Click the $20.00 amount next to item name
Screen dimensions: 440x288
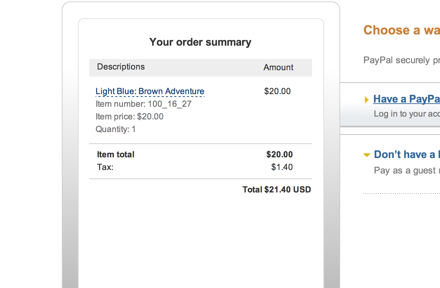coord(277,91)
